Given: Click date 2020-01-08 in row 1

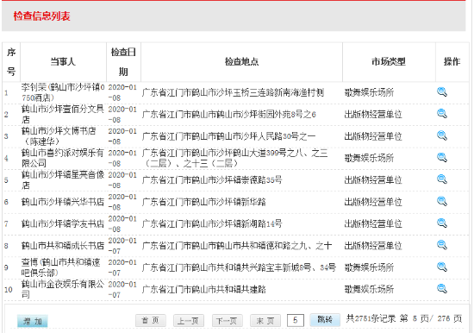Looking at the screenshot, I should coord(122,92).
